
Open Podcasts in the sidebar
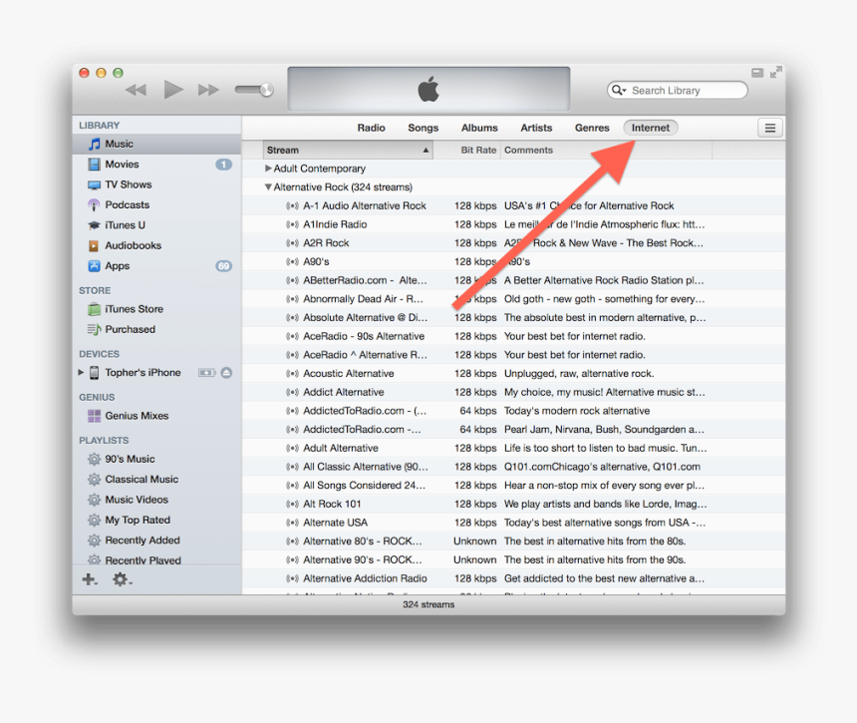(x=156, y=204)
